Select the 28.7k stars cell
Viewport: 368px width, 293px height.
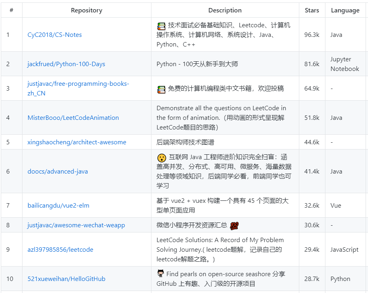[x=312, y=279]
